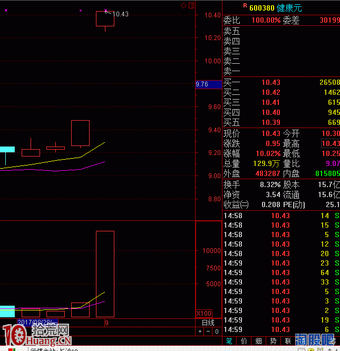Image resolution: width=340 pixels, height=351 pixels.
Task: Click the diamond icon above the chart
Action: point(183,5)
